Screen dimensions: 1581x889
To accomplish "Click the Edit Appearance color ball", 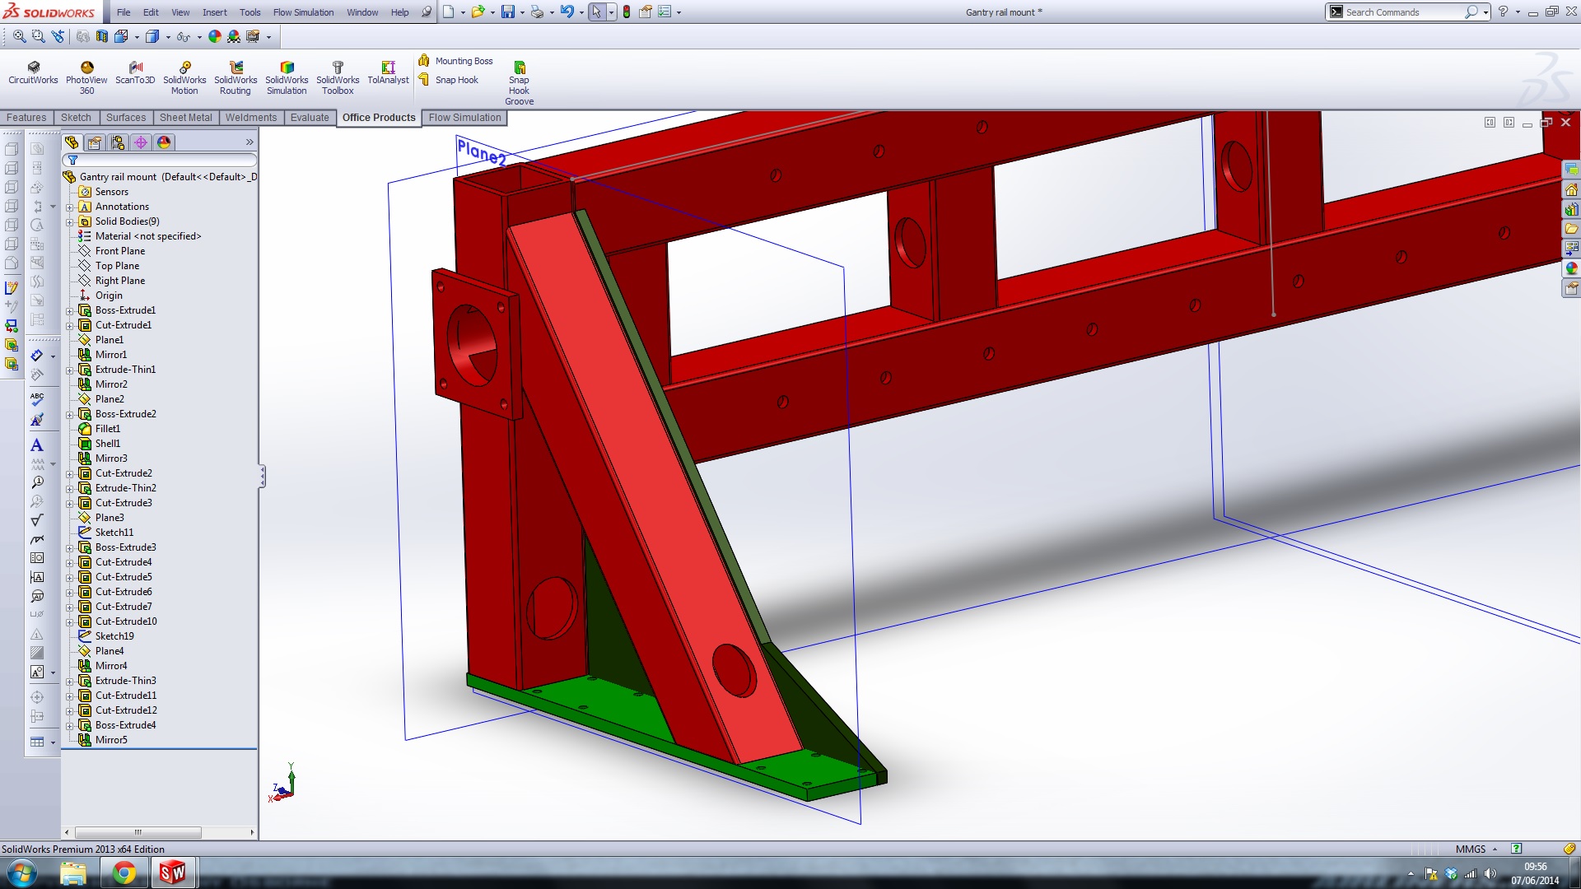I will [x=215, y=36].
